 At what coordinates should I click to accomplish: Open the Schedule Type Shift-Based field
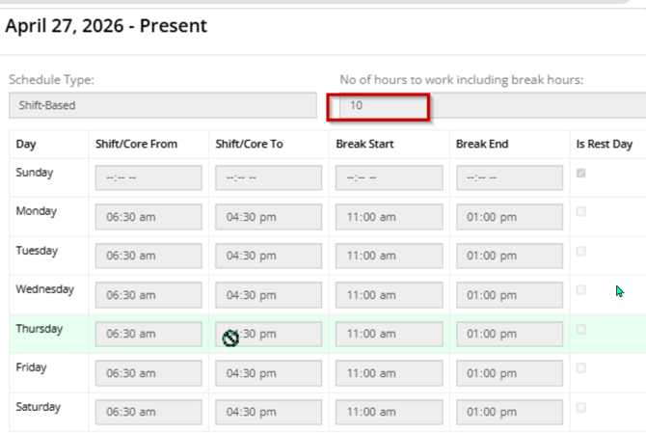pyautogui.click(x=163, y=105)
